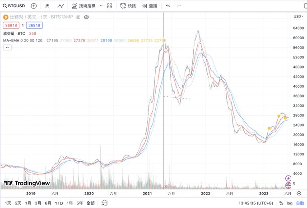Open the USD currency dropdown
Viewport: 307px width, 208px height.
pos(298,16)
